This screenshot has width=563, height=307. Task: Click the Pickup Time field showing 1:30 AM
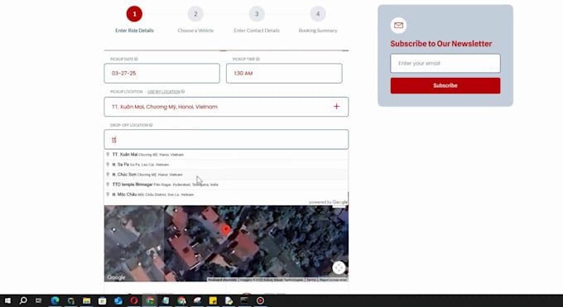(x=284, y=74)
